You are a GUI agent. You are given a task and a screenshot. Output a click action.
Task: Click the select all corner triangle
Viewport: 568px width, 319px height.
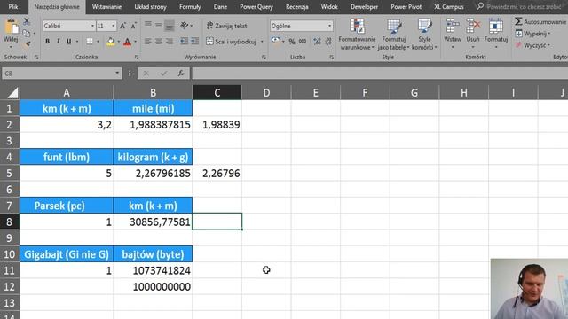point(12,93)
